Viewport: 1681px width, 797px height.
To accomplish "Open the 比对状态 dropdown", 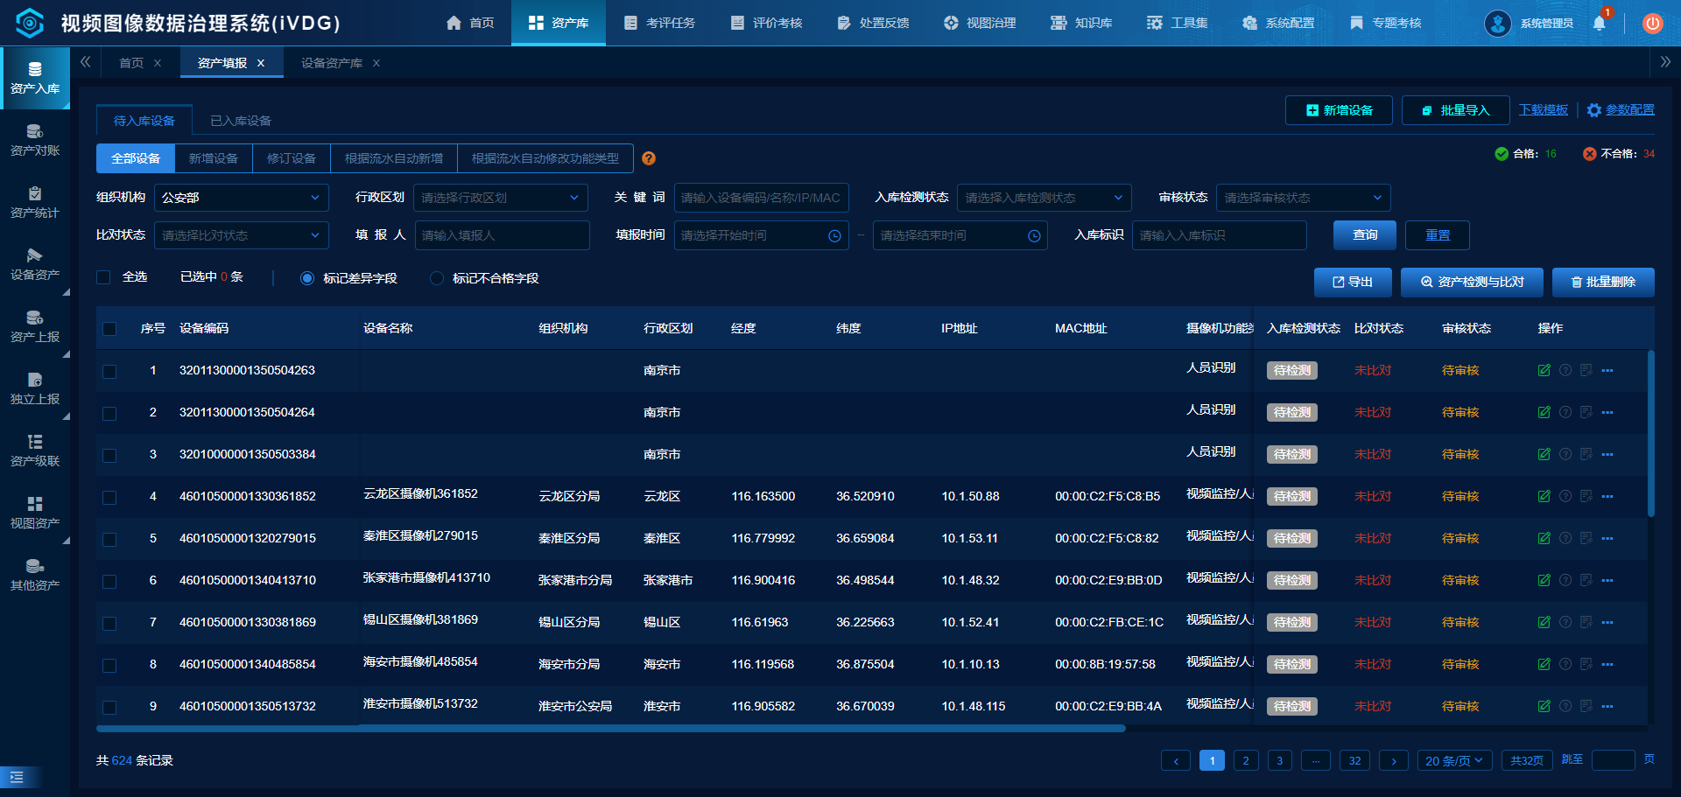I will tap(242, 235).
